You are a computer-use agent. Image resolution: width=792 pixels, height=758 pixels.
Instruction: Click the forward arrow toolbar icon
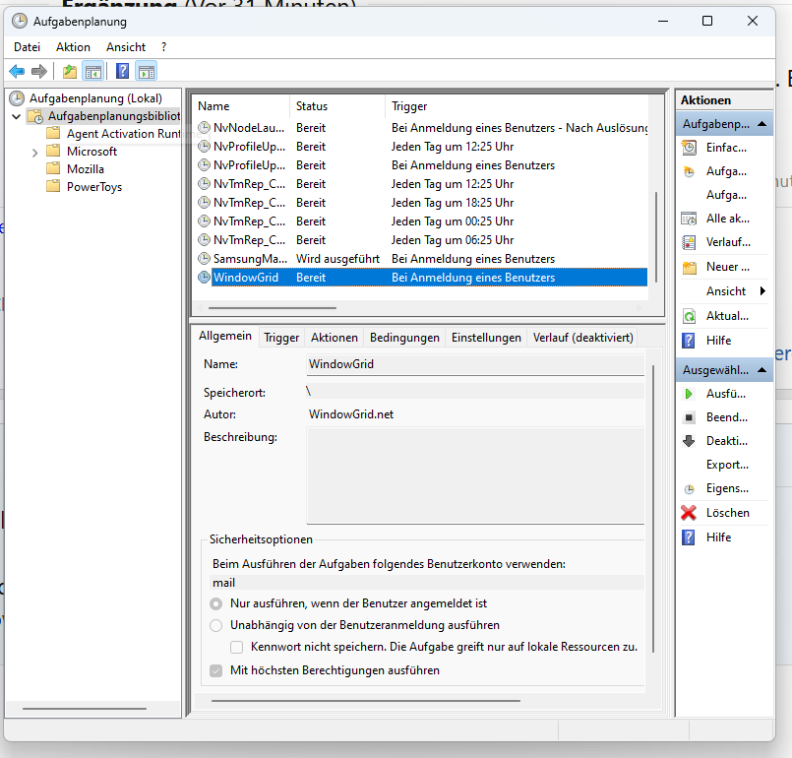point(39,71)
